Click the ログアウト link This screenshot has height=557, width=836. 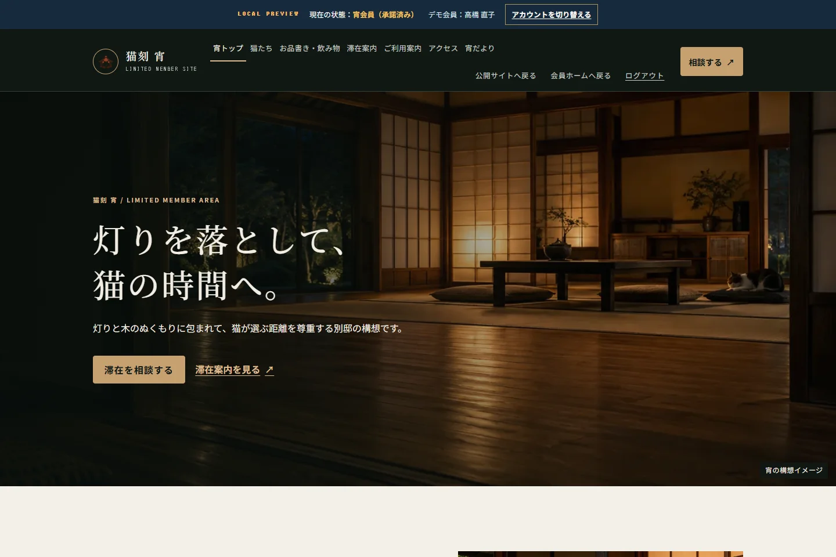644,76
